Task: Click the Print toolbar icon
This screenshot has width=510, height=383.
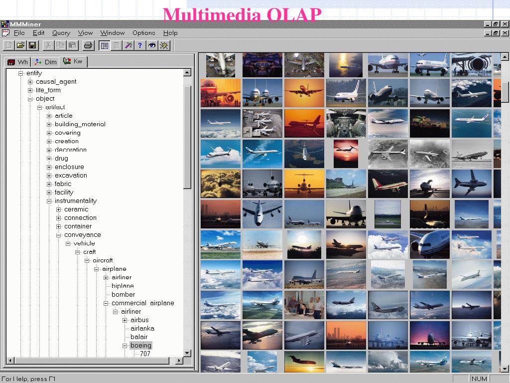Action: coord(88,45)
